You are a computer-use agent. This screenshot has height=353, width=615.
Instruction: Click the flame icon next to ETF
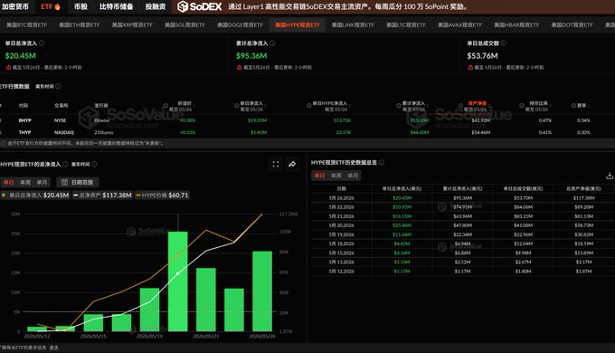[57, 6]
